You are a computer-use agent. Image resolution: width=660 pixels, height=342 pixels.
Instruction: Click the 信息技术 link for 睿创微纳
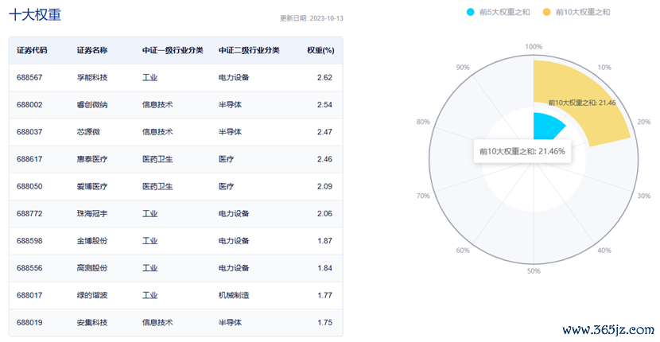(x=157, y=105)
